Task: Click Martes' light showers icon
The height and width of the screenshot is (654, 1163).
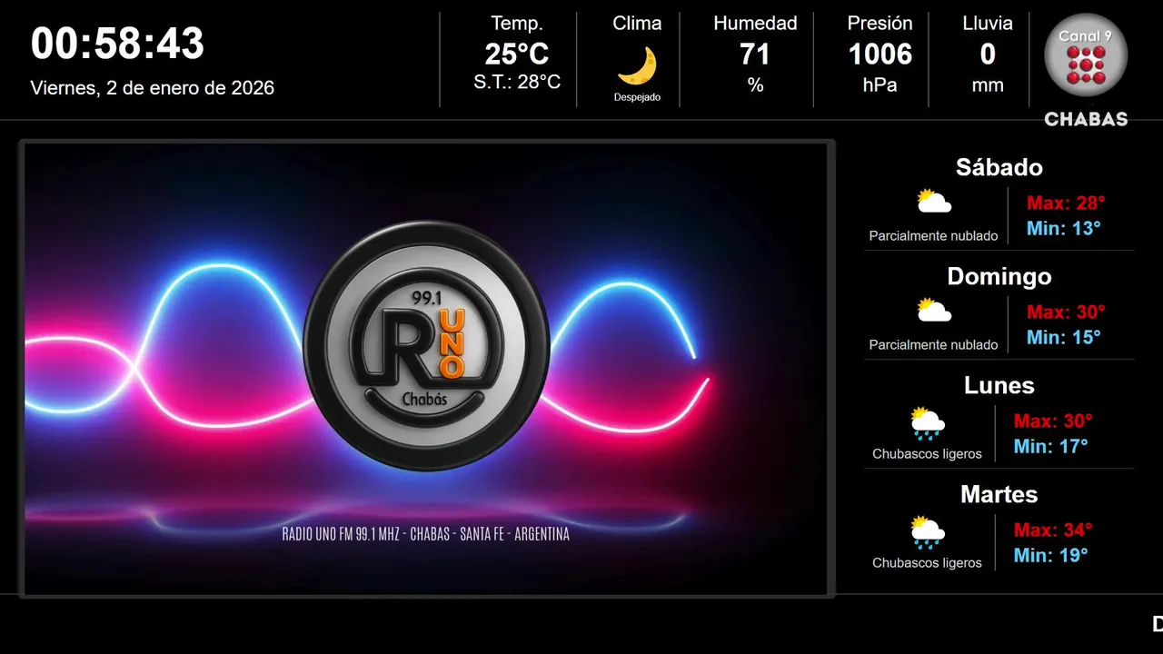Action: [x=927, y=531]
